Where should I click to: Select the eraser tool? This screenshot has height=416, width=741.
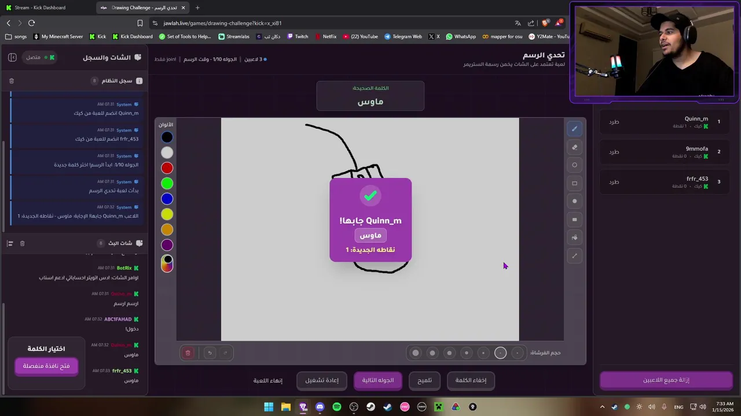coord(574,147)
